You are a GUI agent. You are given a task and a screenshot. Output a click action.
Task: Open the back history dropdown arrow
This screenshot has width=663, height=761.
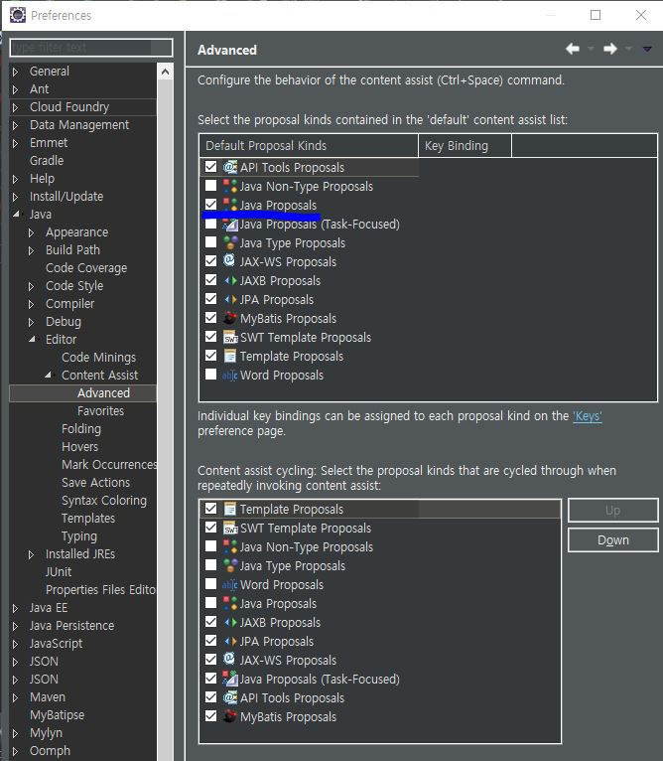click(x=591, y=49)
